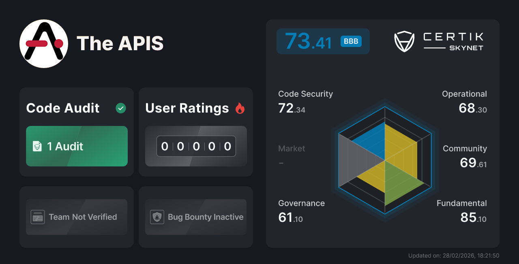Click the CertiK shield emblem
This screenshot has width=519, height=264.
pyautogui.click(x=404, y=40)
